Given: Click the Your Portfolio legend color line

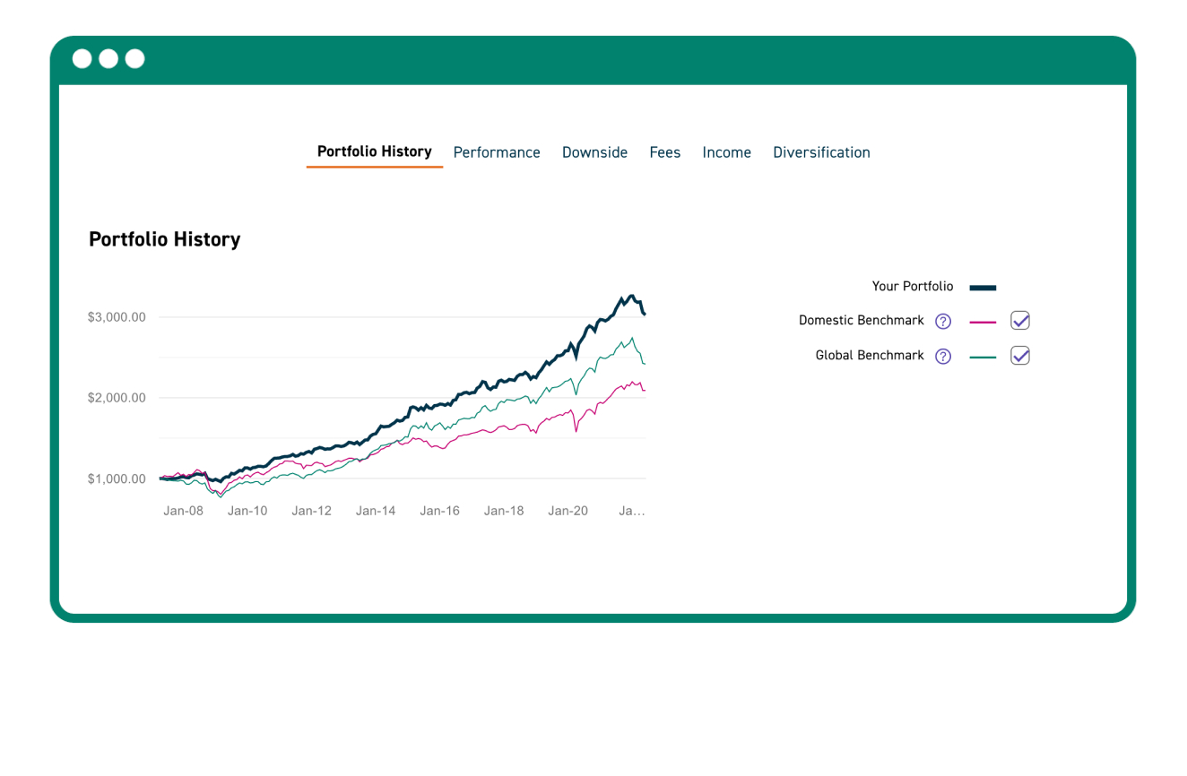Looking at the screenshot, I should [983, 287].
